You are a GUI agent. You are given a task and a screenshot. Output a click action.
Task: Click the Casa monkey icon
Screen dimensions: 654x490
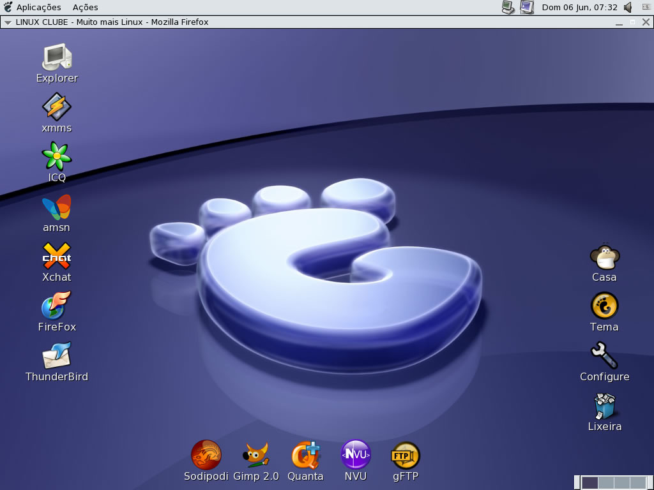605,256
